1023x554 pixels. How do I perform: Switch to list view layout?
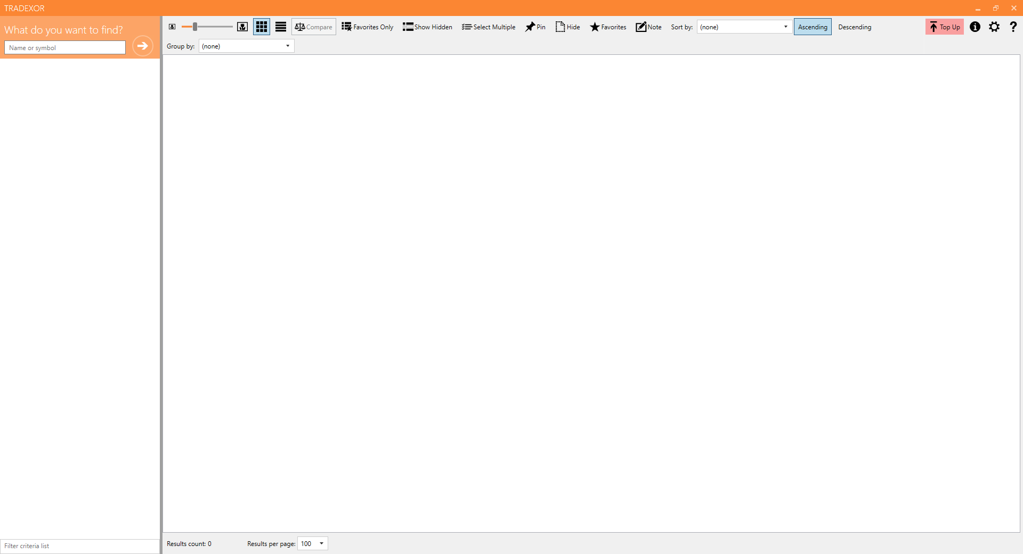coord(281,27)
